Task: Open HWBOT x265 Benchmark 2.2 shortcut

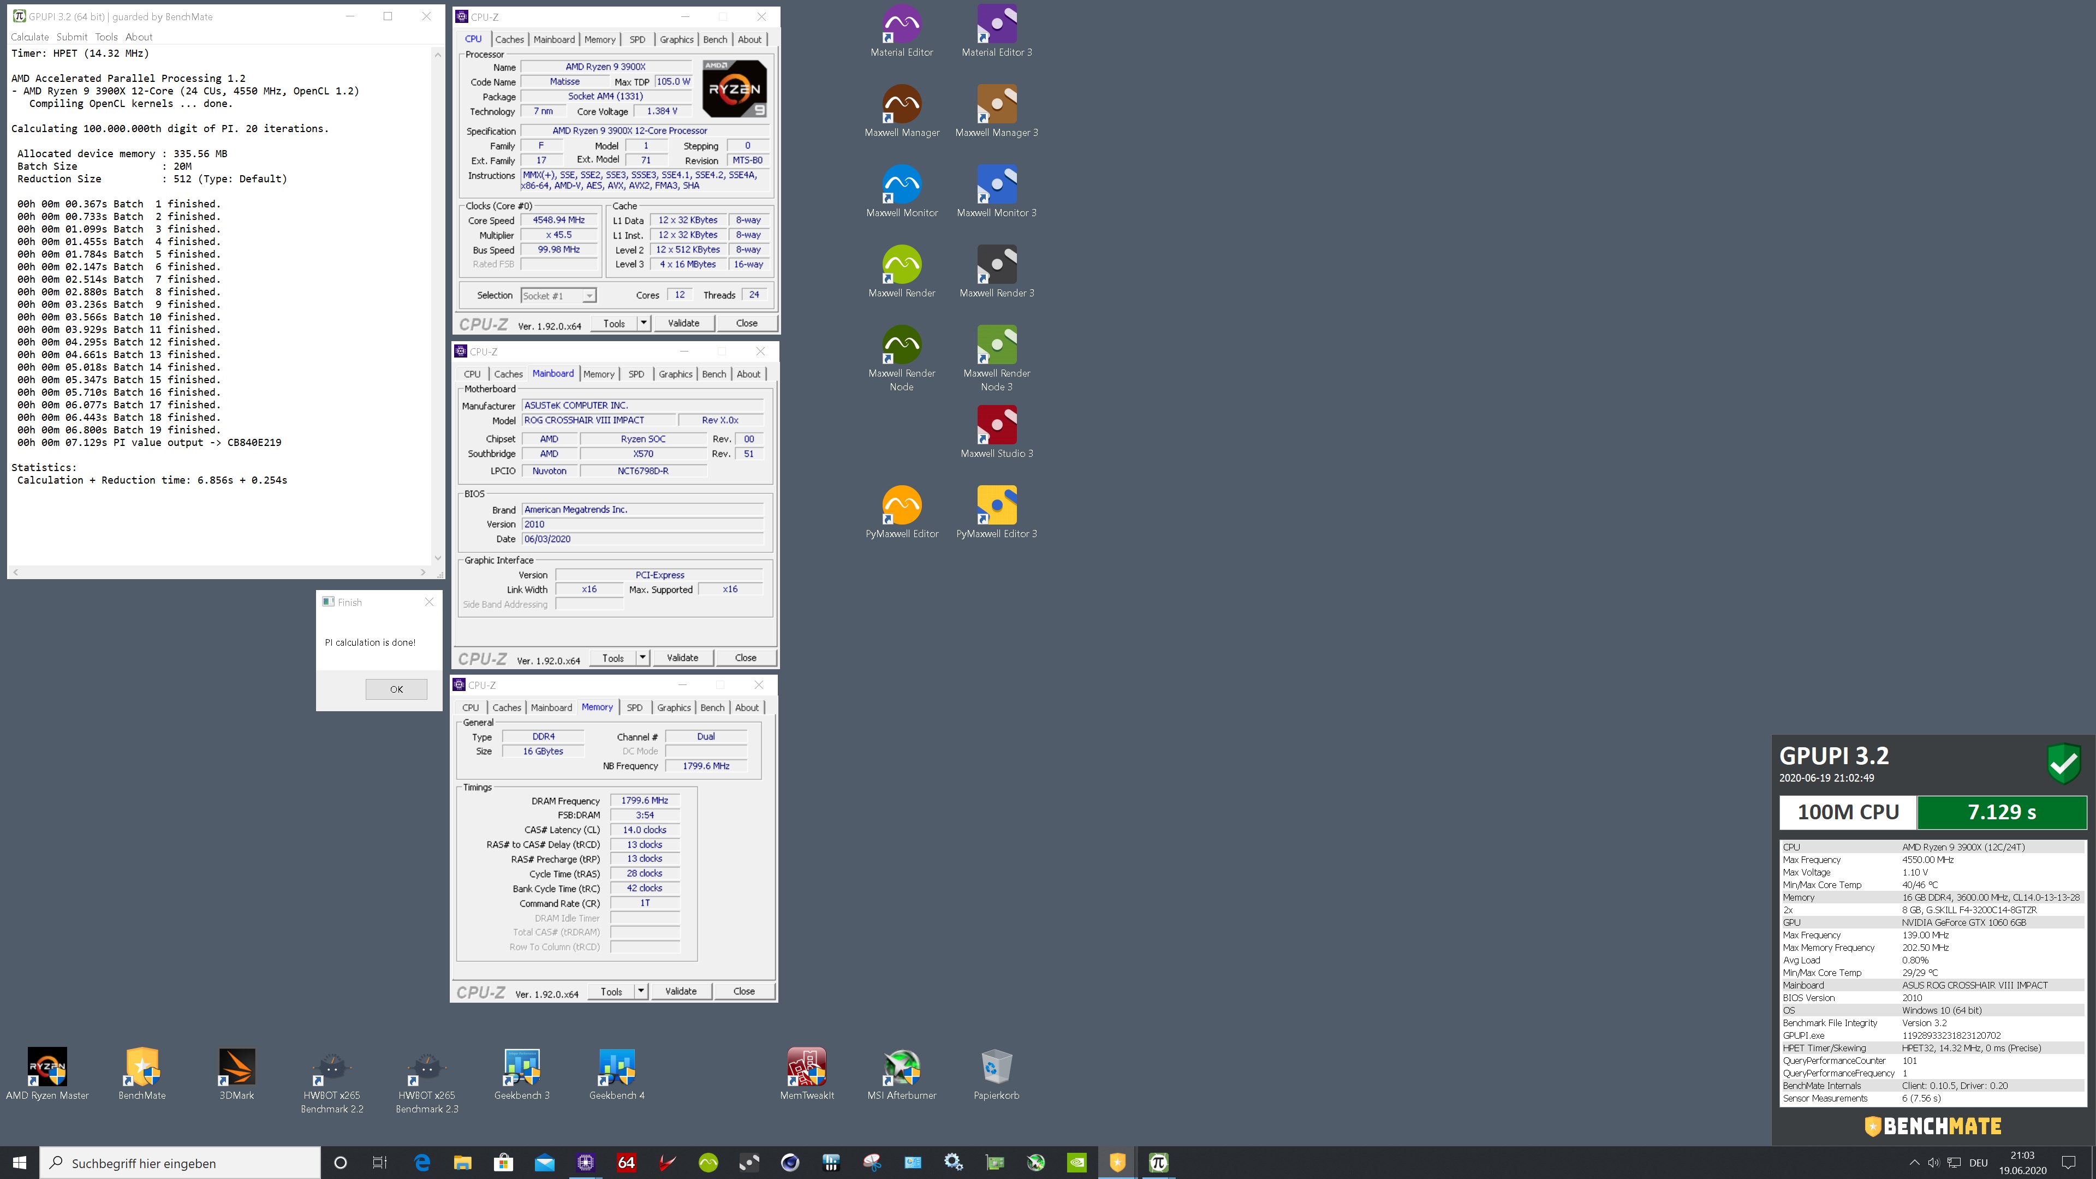Action: [x=332, y=1081]
